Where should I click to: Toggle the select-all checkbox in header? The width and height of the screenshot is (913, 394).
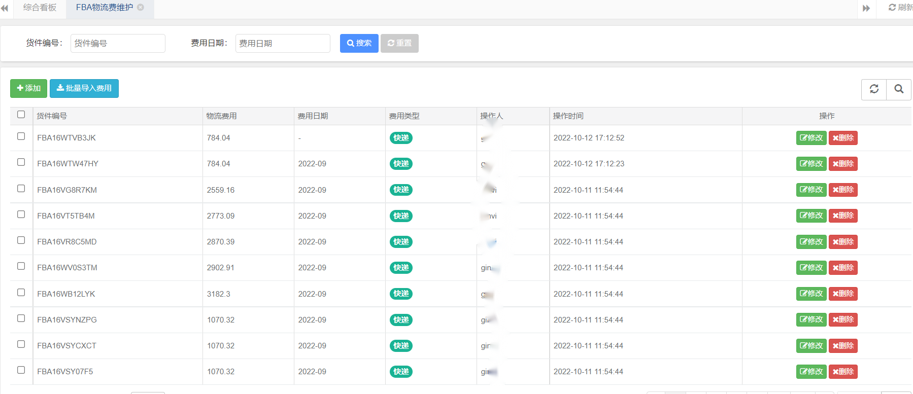(x=21, y=115)
